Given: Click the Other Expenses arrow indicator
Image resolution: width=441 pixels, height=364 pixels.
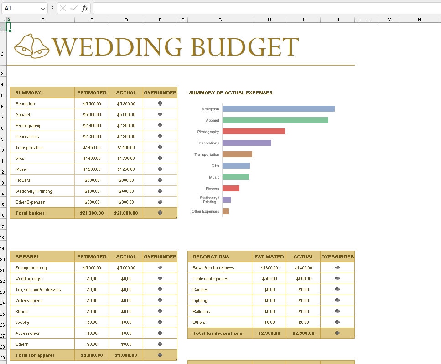Looking at the screenshot, I should pos(160,202).
